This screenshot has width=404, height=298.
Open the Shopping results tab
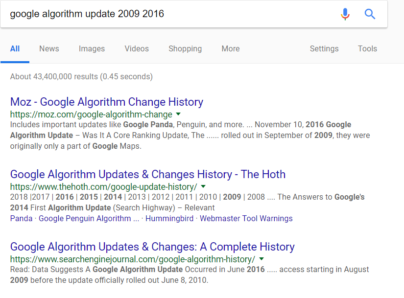pos(185,48)
